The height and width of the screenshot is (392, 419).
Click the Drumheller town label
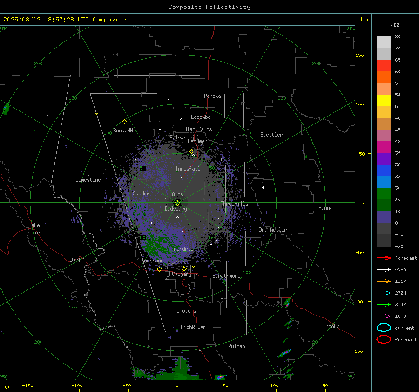[273, 230]
